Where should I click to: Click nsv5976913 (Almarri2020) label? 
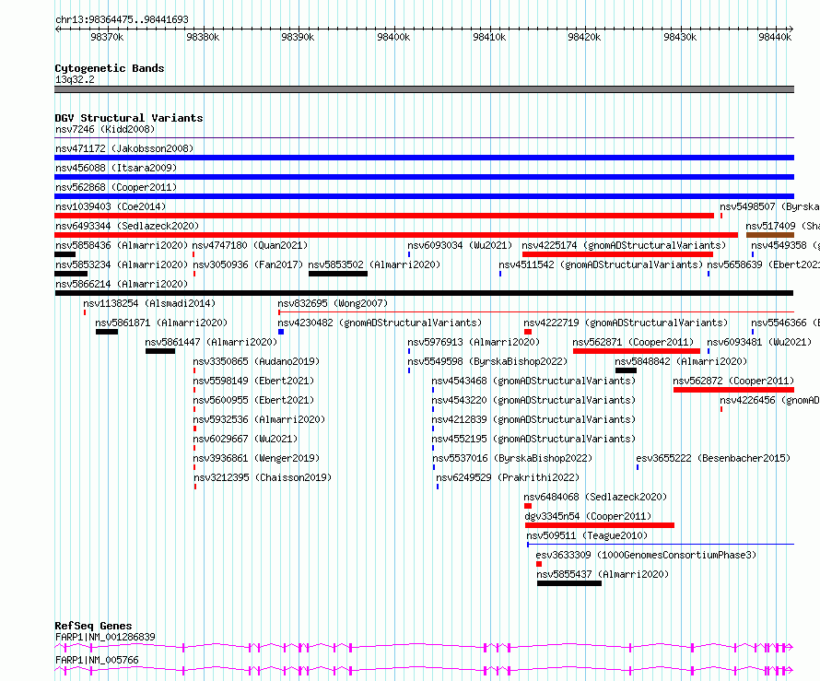pos(474,342)
